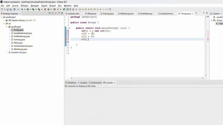Toggle Link with Editor in Package Explorer

point(53,13)
